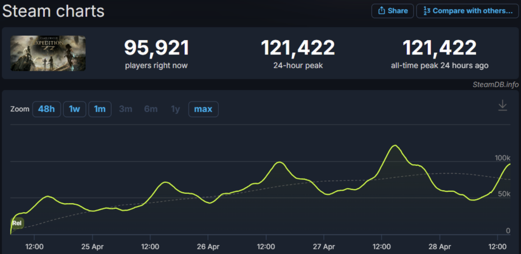The height and width of the screenshot is (254, 521).
Task: Click the 27 Apr axis label
Action: coord(324,247)
